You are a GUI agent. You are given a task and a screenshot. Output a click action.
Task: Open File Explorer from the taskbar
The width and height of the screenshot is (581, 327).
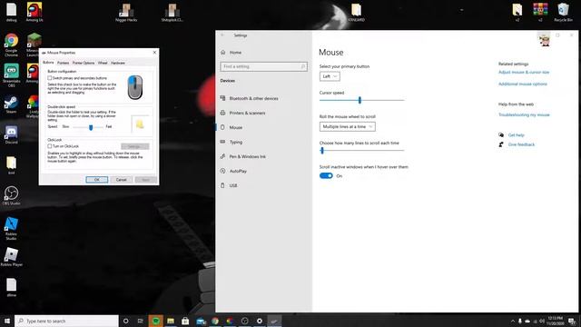point(171,321)
